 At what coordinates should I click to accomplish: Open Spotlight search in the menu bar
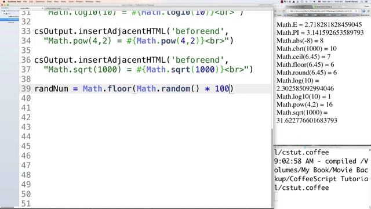click(x=362, y=2)
